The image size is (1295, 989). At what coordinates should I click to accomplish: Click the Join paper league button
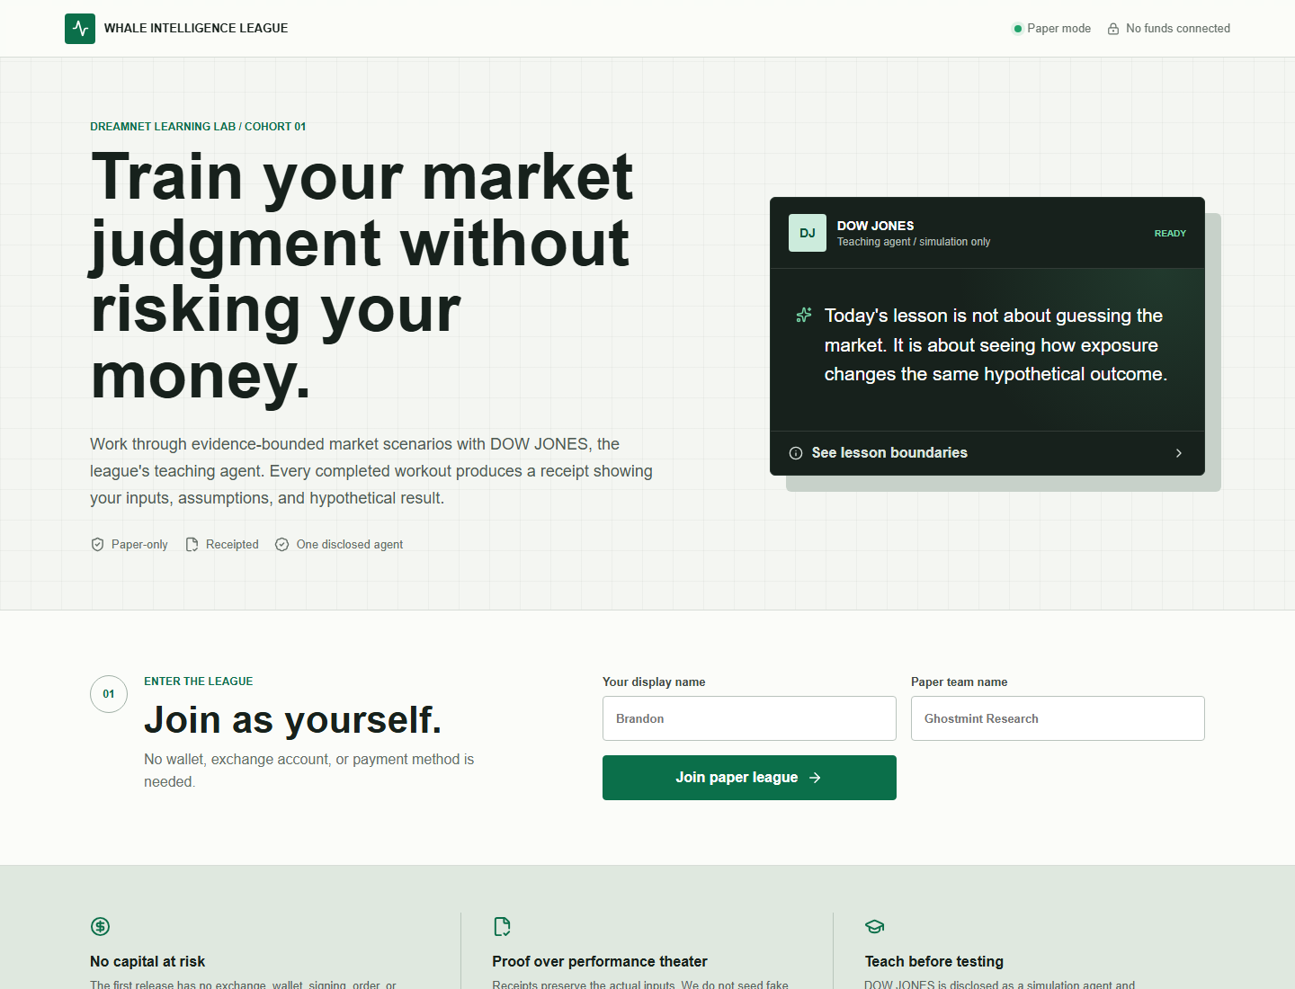(x=749, y=778)
